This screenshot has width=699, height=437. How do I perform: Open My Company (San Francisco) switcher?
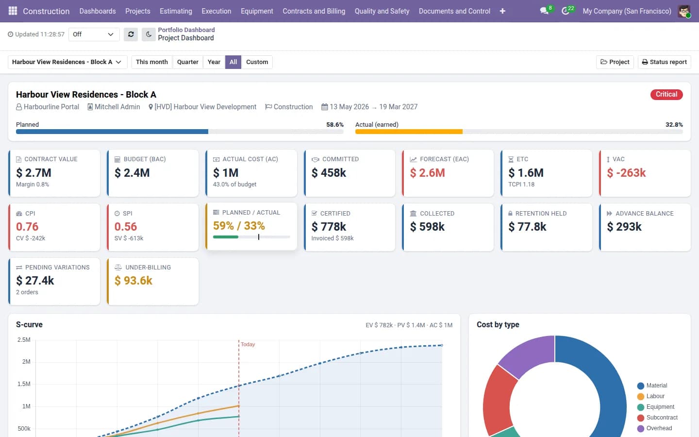coord(627,11)
